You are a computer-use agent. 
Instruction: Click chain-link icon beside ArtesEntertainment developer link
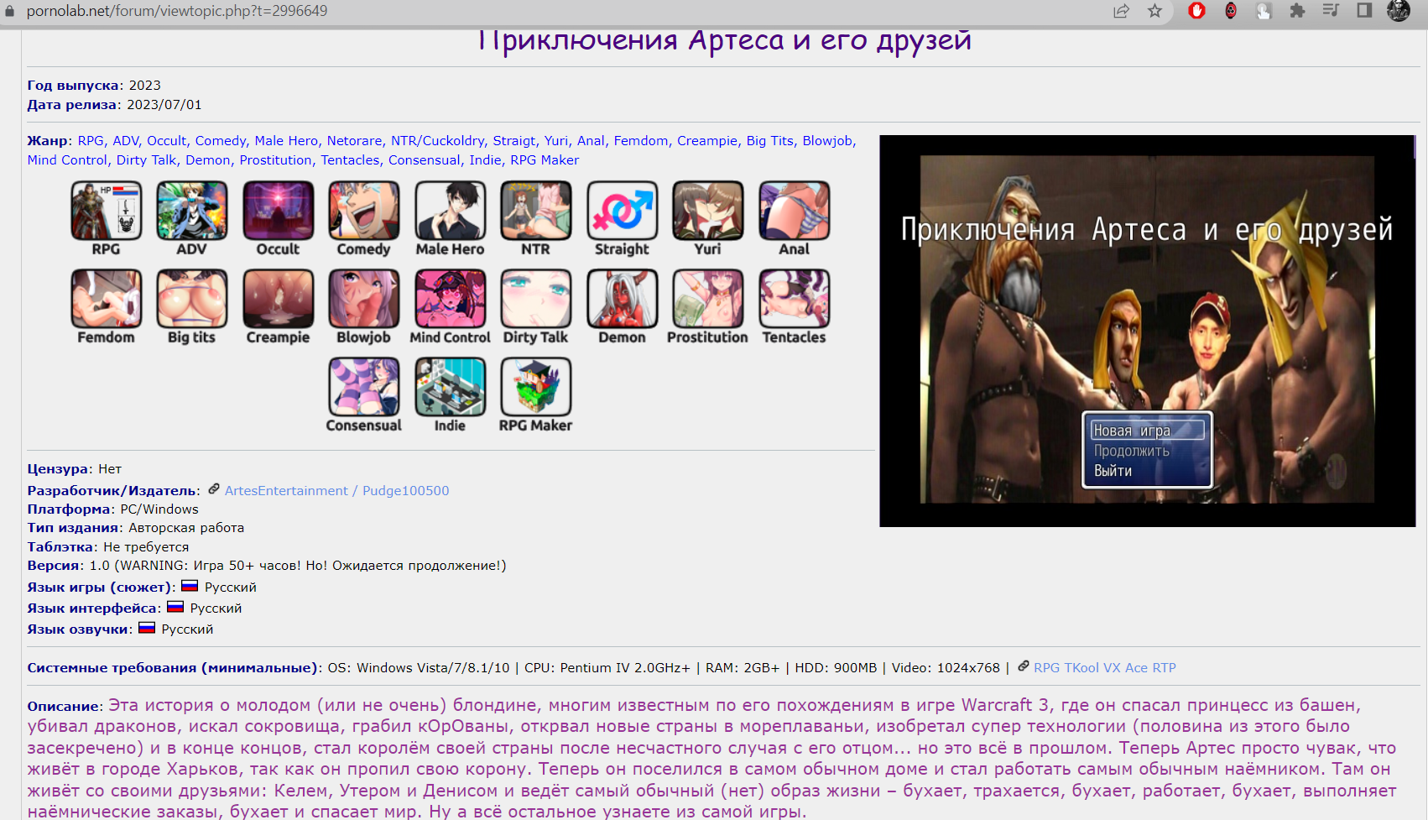214,489
